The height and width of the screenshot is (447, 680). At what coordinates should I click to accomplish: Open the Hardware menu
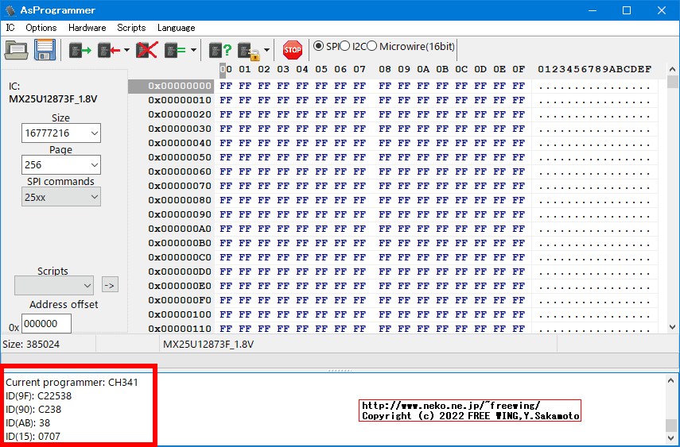(x=87, y=28)
